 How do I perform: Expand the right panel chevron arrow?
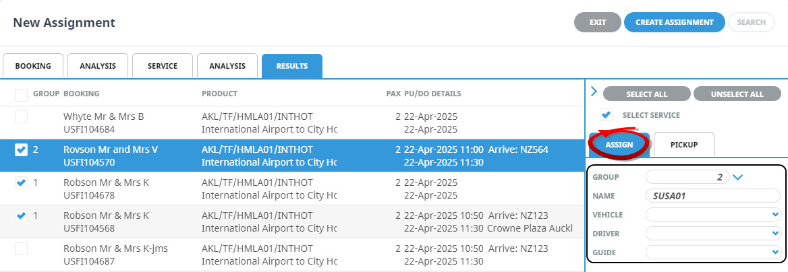coord(594,92)
